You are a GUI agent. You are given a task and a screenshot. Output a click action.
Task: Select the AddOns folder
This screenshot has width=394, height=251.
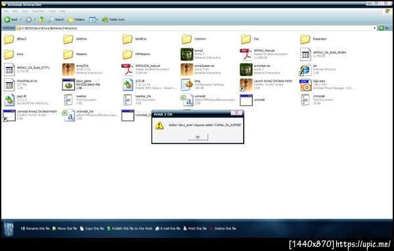click(x=75, y=39)
